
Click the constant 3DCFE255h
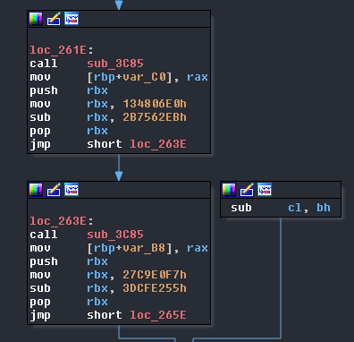pos(155,288)
